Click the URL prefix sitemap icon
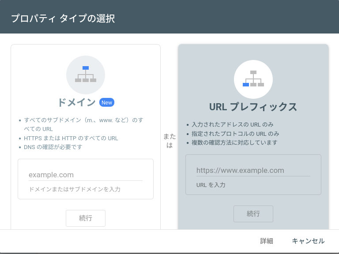Image resolution: width=339 pixels, height=254 pixels. [253, 79]
